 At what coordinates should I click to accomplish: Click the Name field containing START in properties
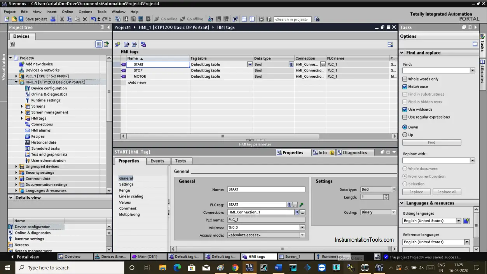coord(266,190)
